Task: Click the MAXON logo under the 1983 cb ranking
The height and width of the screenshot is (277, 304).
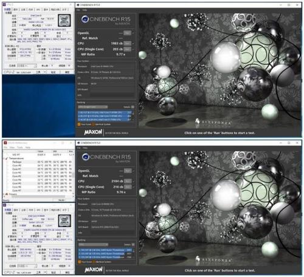Action: click(x=93, y=132)
